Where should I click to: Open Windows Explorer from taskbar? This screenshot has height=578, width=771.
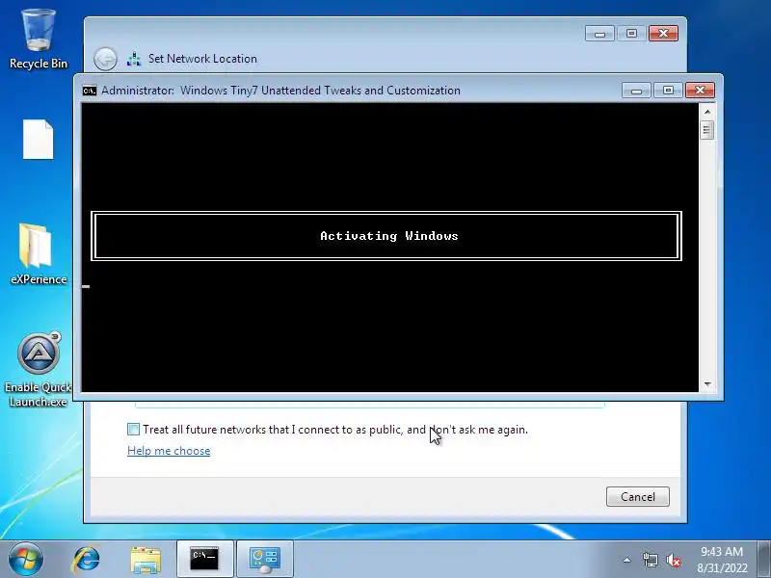pyautogui.click(x=146, y=560)
